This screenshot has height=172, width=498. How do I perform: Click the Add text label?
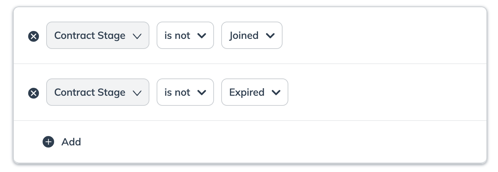[71, 142]
